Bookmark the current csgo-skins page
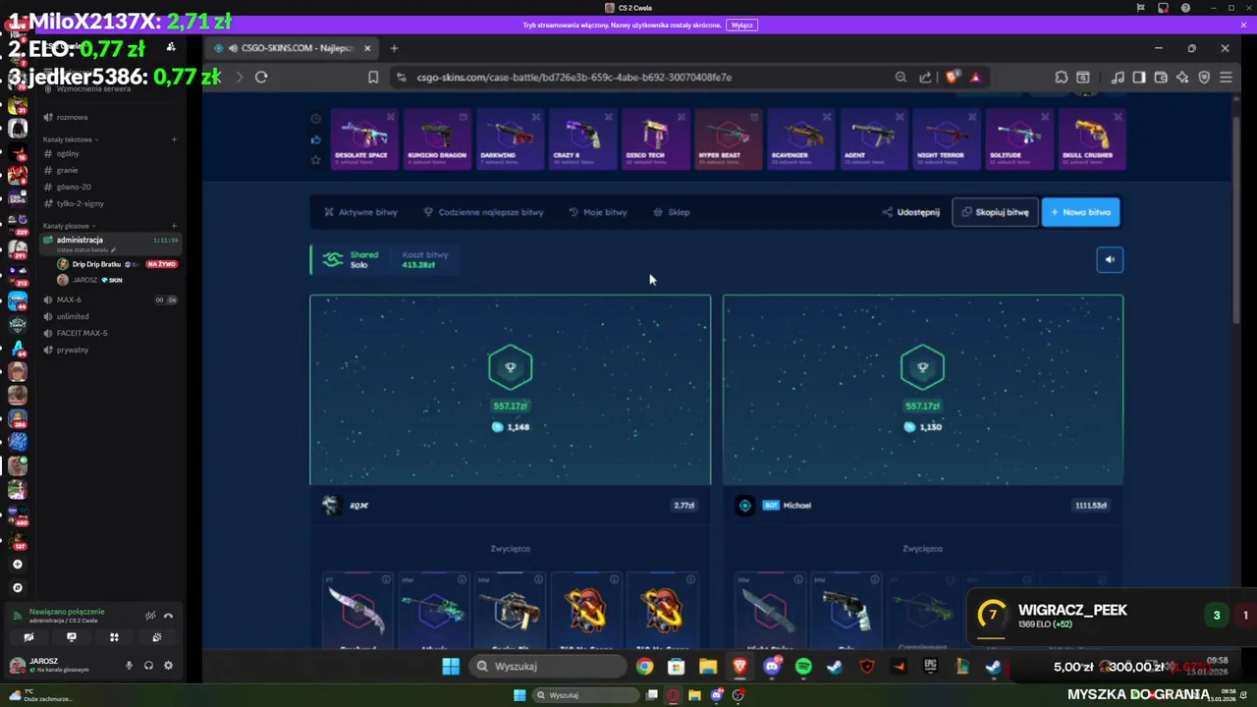The height and width of the screenshot is (707, 1257). [373, 77]
